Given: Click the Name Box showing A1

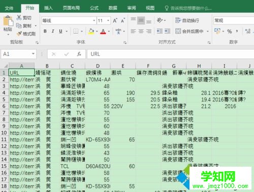Looking at the screenshot, I should tap(18, 54).
